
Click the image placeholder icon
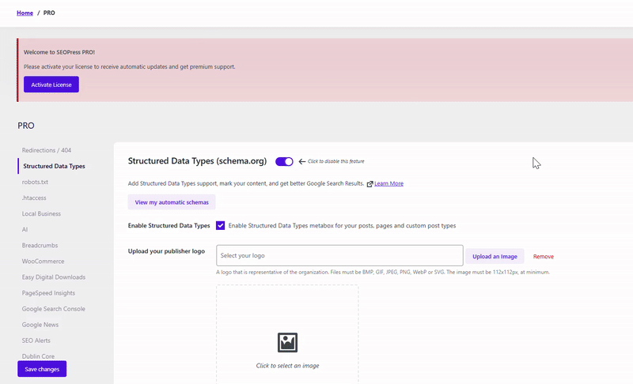(287, 342)
